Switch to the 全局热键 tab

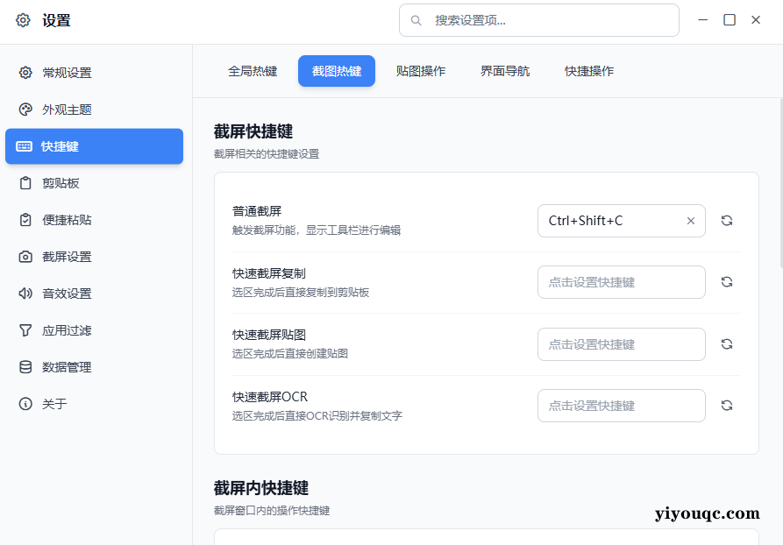click(253, 71)
